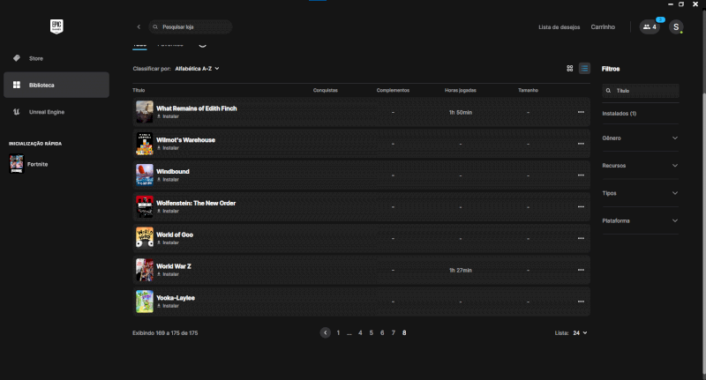The height and width of the screenshot is (380, 706).
Task: Install World War Z
Action: click(x=168, y=274)
